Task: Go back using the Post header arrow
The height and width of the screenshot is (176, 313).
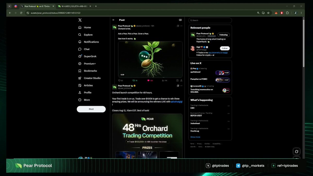Action: tap(113, 20)
